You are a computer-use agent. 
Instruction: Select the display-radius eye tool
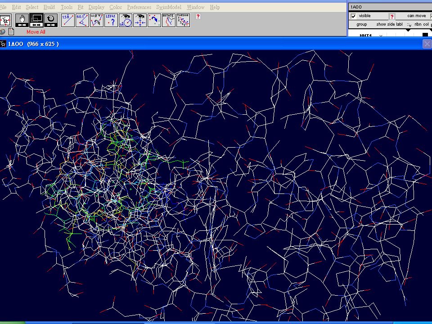click(126, 20)
